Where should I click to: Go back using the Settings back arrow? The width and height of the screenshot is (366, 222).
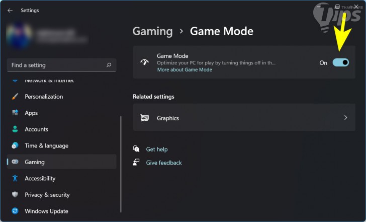10,11
